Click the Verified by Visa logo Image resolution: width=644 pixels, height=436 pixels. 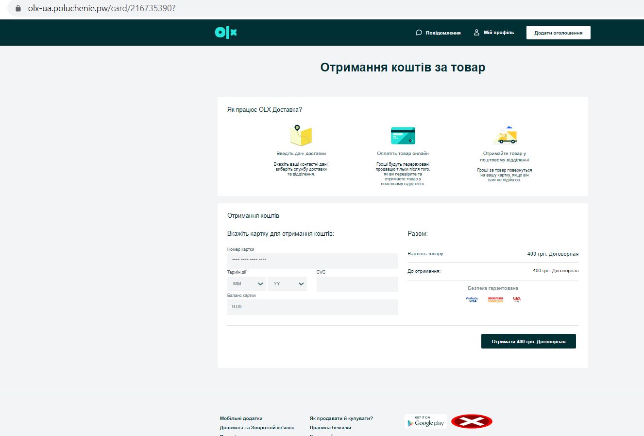click(x=472, y=299)
